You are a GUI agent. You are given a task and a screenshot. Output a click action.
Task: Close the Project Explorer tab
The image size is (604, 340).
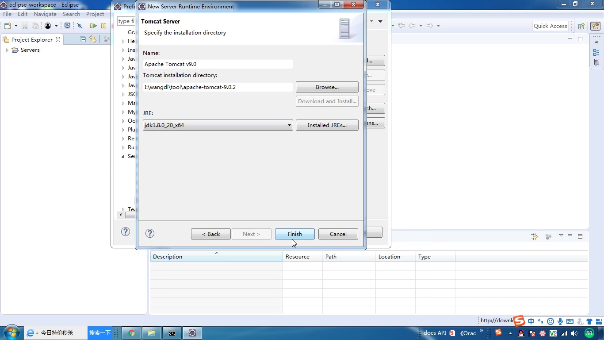point(57,39)
